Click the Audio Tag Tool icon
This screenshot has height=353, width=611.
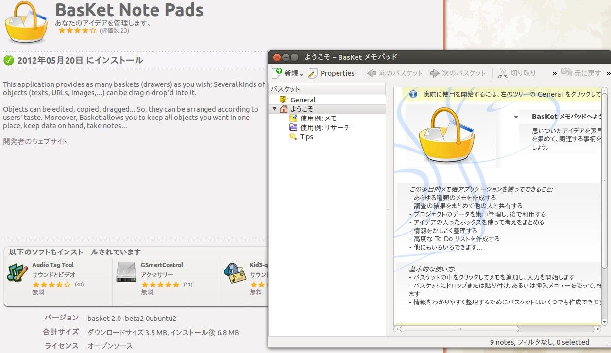pos(17,272)
